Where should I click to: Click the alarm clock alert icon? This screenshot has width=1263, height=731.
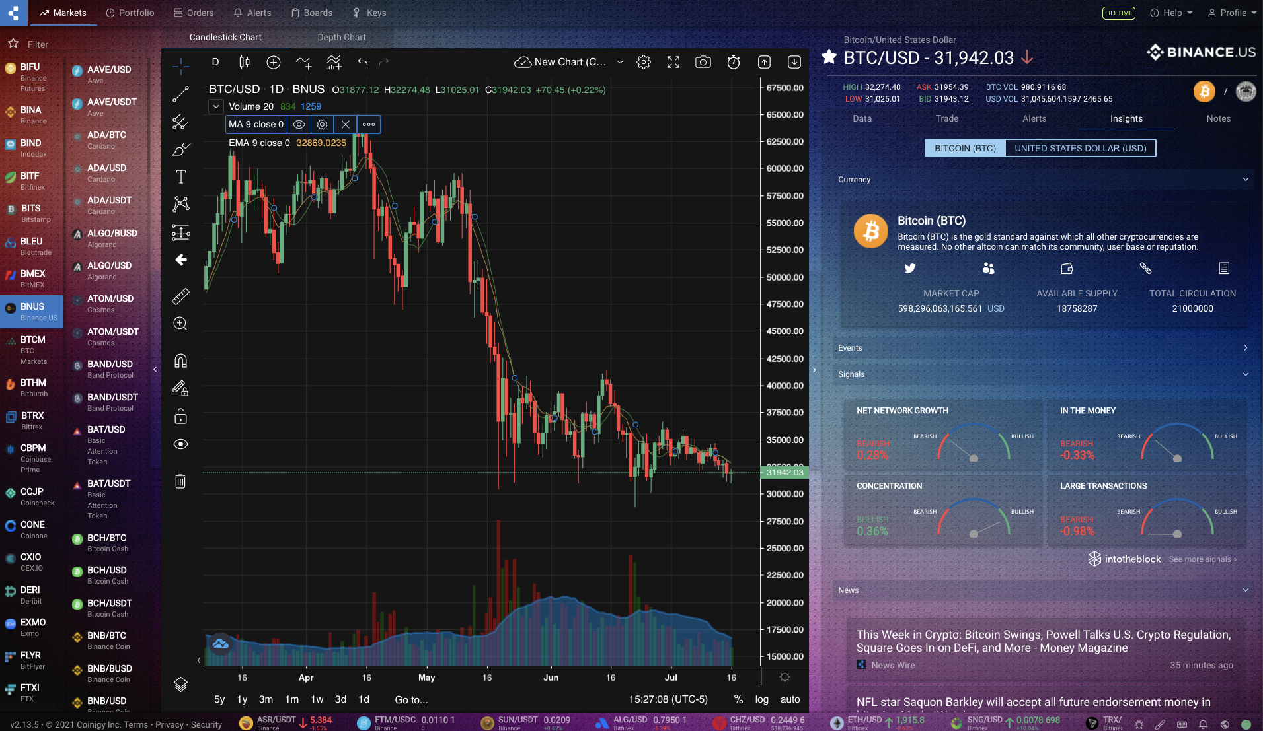point(733,62)
